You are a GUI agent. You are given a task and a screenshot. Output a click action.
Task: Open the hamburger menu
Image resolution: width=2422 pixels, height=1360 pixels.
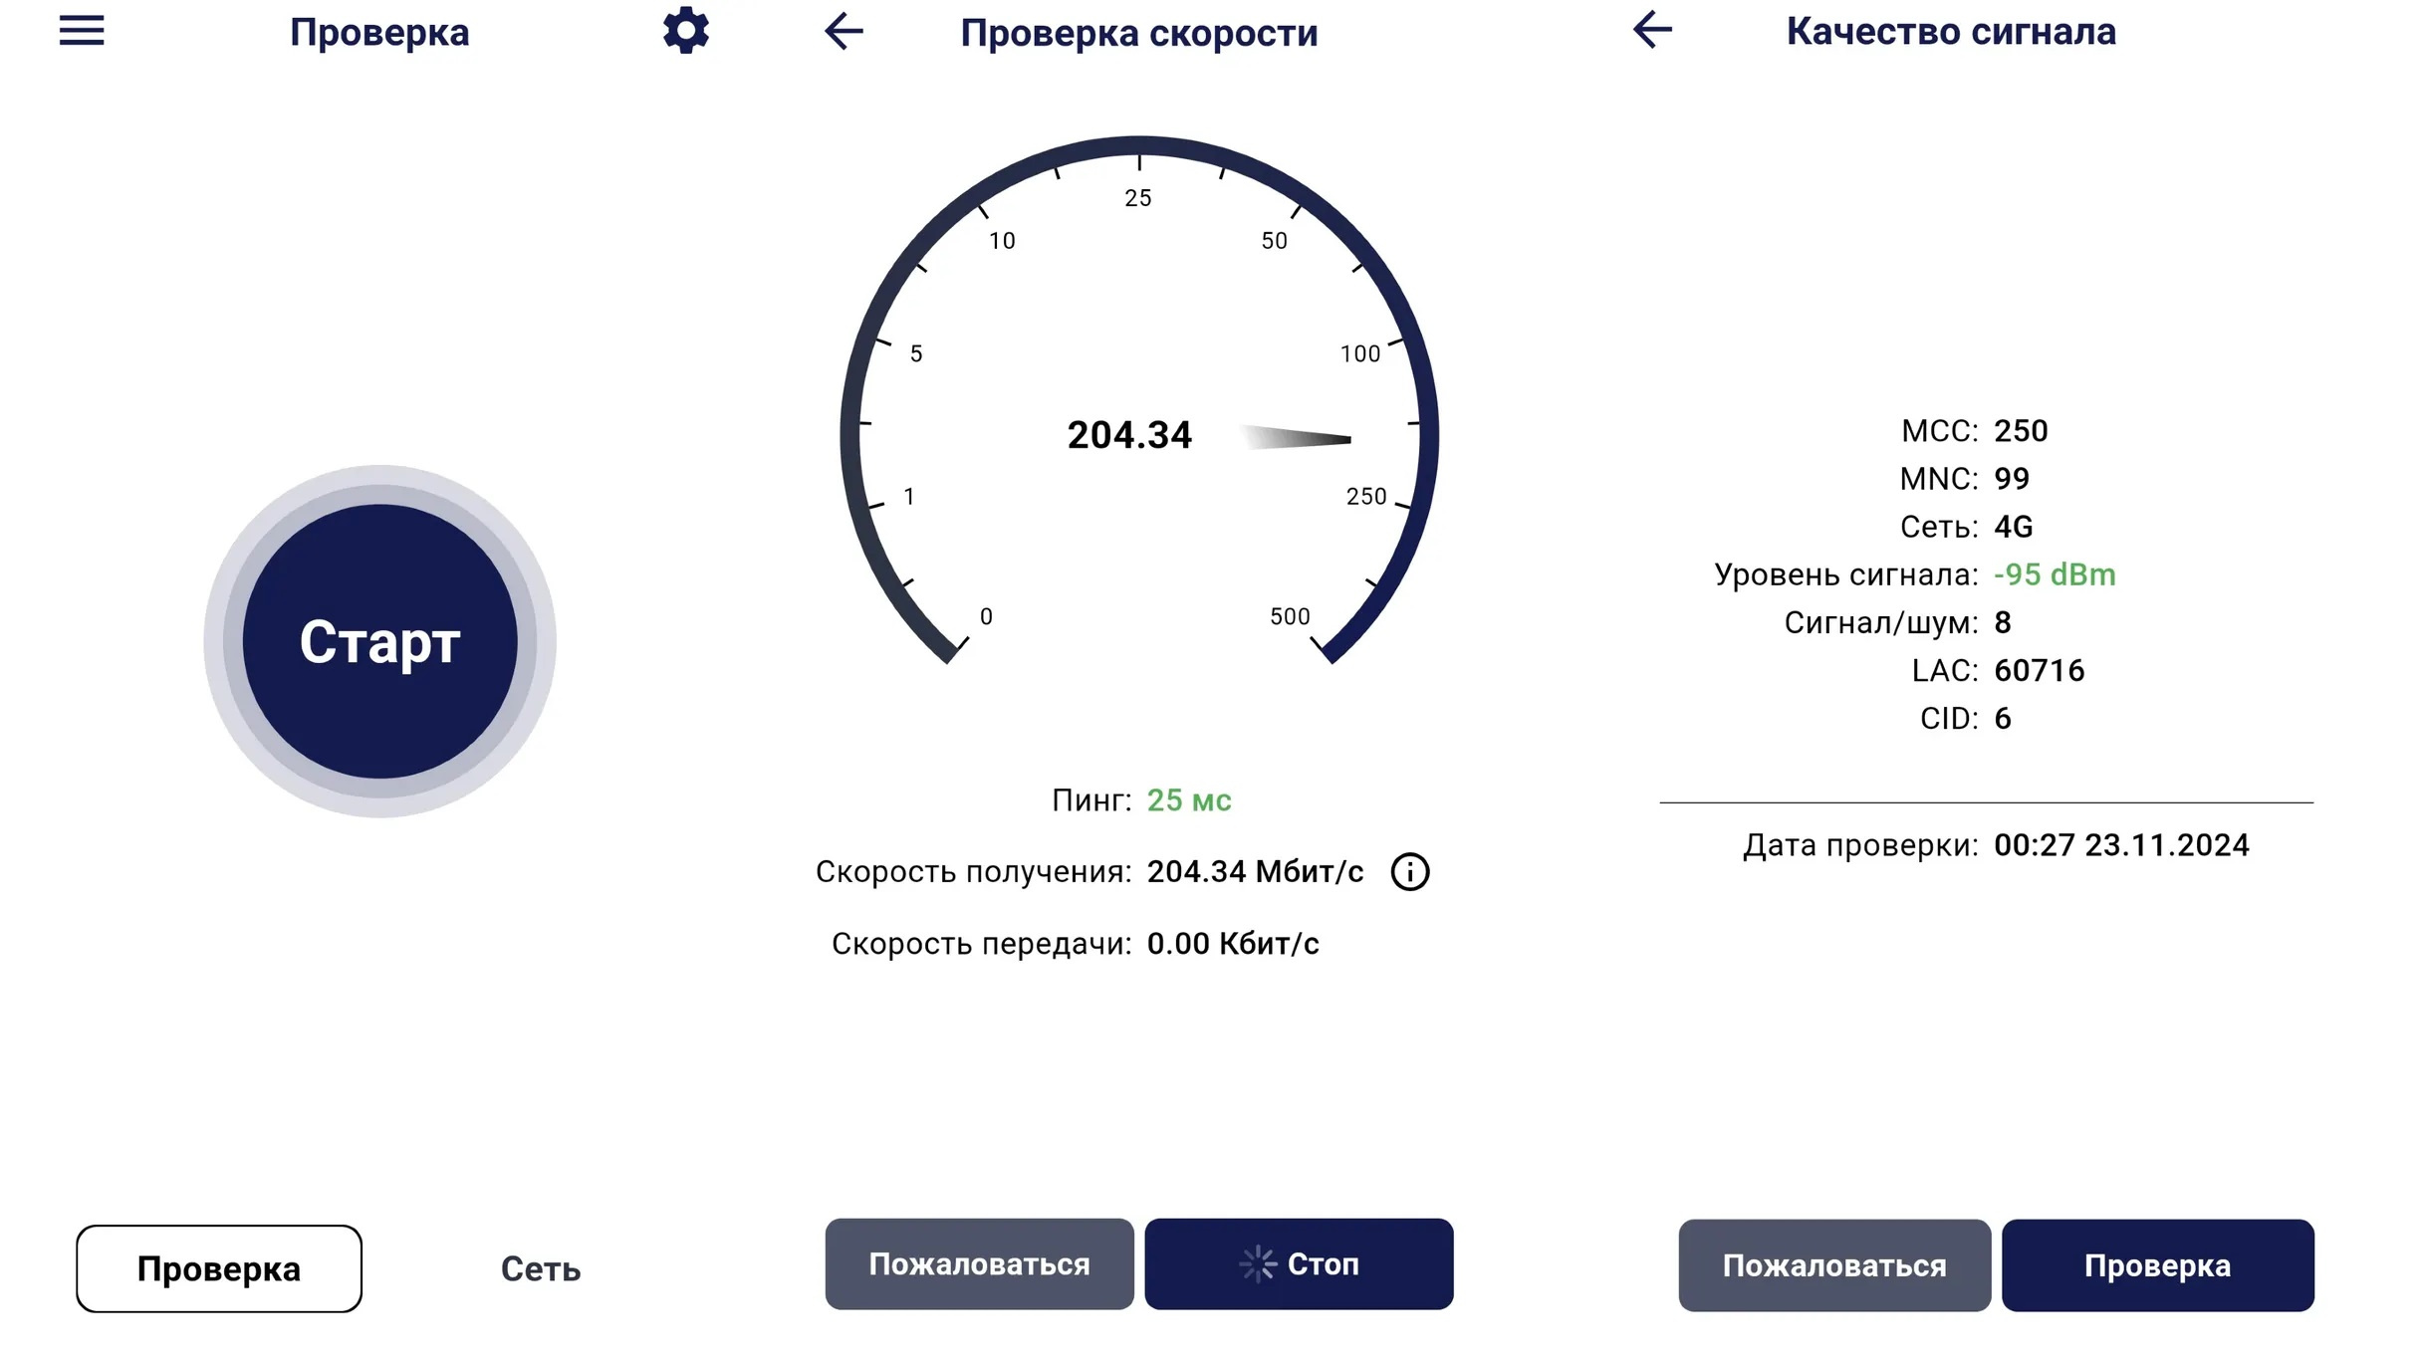[82, 31]
